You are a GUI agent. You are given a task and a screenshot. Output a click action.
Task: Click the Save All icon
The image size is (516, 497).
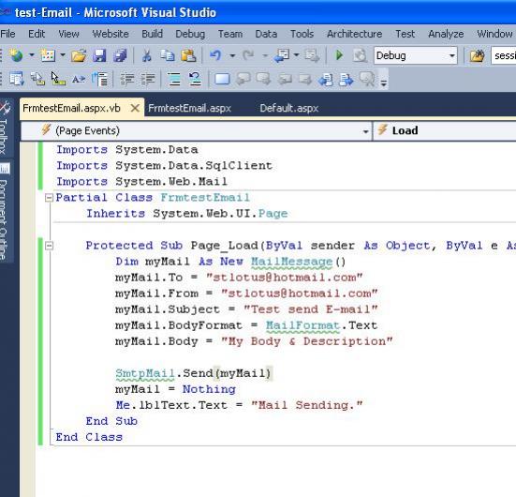coord(120,55)
